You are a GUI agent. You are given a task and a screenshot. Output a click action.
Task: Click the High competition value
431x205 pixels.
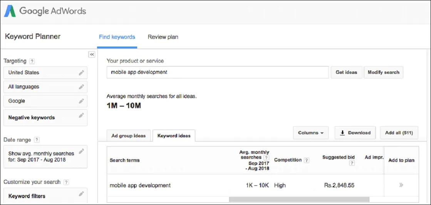click(280, 185)
